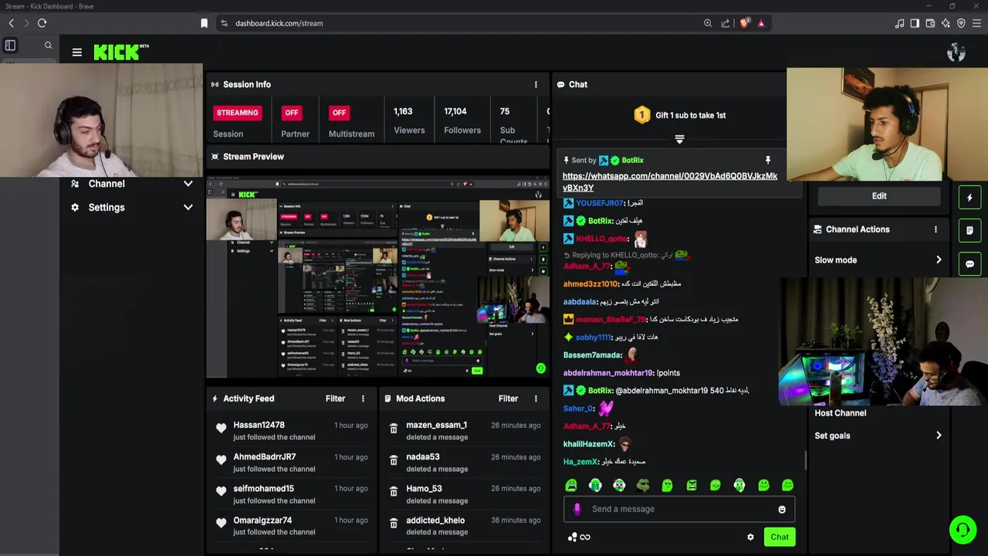Click Hassan12478 in activity feed

point(259,425)
